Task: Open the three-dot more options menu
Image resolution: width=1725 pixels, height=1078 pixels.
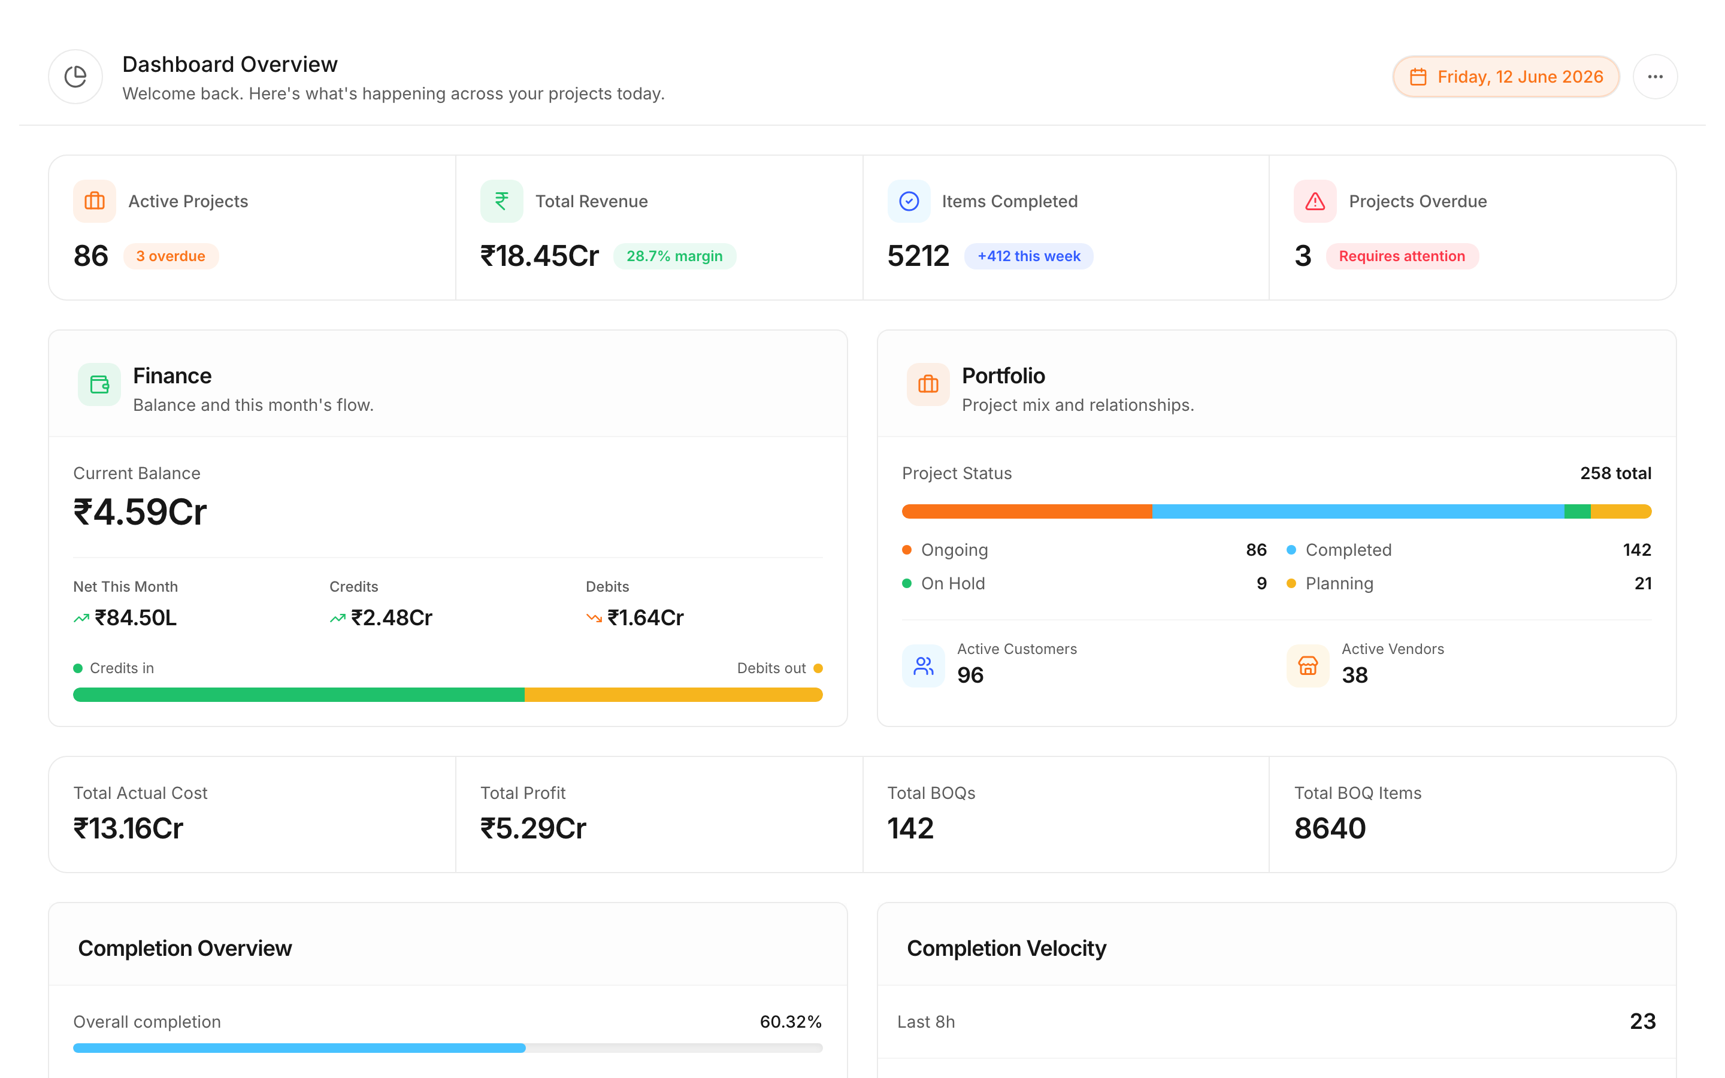Action: pyautogui.click(x=1655, y=76)
